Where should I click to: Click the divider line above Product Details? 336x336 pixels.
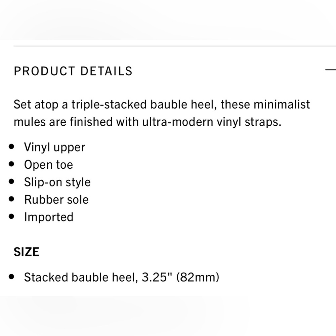coord(168,46)
